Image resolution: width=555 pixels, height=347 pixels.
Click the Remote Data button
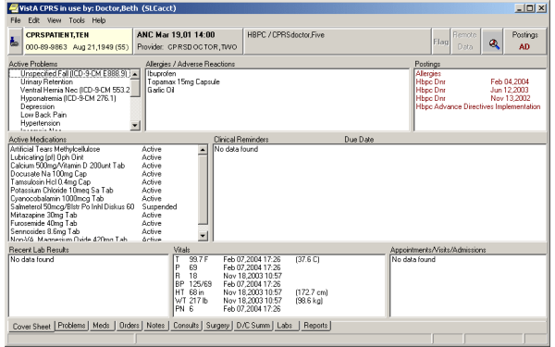464,42
